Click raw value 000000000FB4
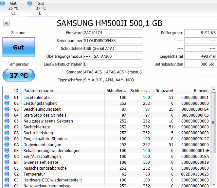Screen dimensions: 217x188 coord(195,109)
